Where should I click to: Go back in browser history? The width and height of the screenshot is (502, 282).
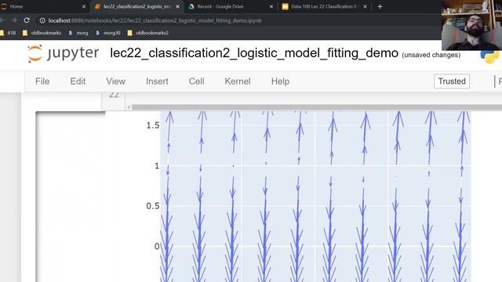click(2, 20)
